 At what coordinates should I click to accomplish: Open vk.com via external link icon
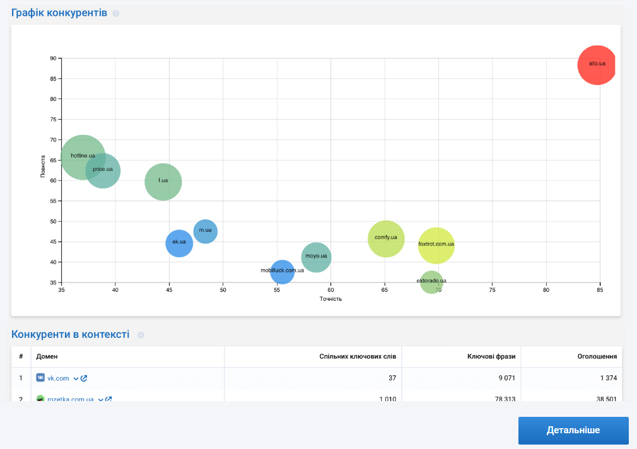[84, 378]
